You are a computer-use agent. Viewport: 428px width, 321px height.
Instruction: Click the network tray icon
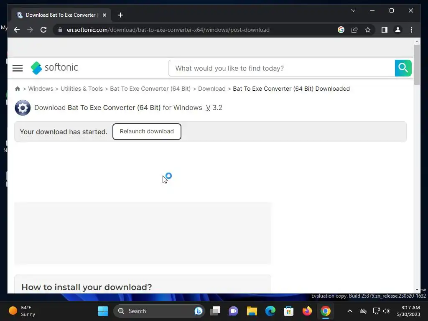coord(377,311)
